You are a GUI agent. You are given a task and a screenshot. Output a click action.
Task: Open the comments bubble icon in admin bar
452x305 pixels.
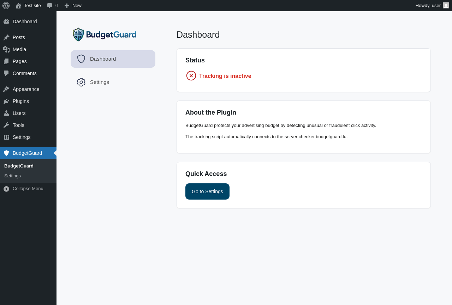coord(50,6)
